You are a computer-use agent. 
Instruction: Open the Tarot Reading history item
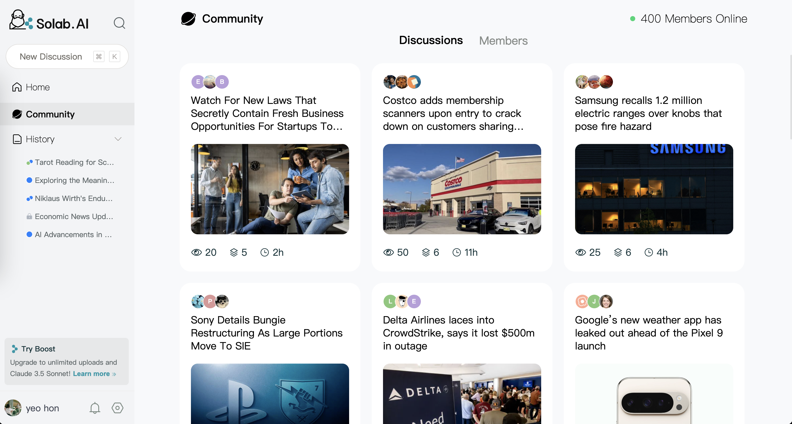74,162
